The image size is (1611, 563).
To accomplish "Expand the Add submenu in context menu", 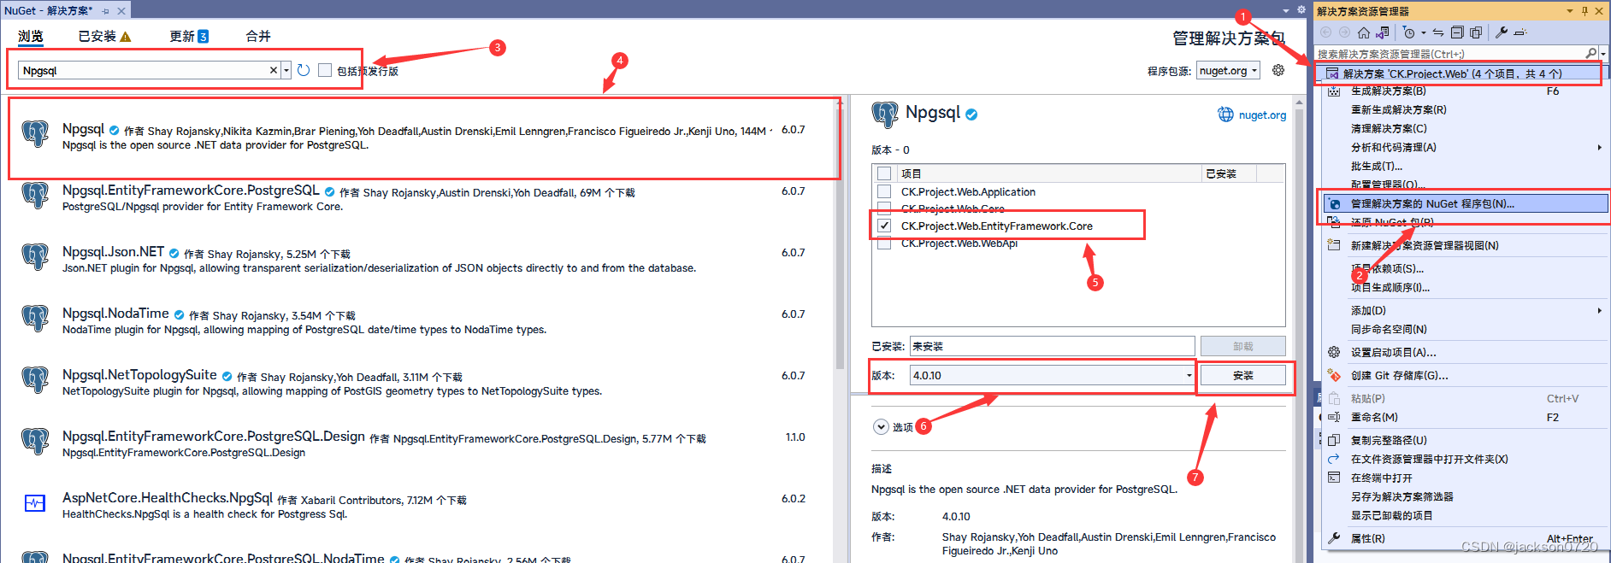I will (1599, 310).
